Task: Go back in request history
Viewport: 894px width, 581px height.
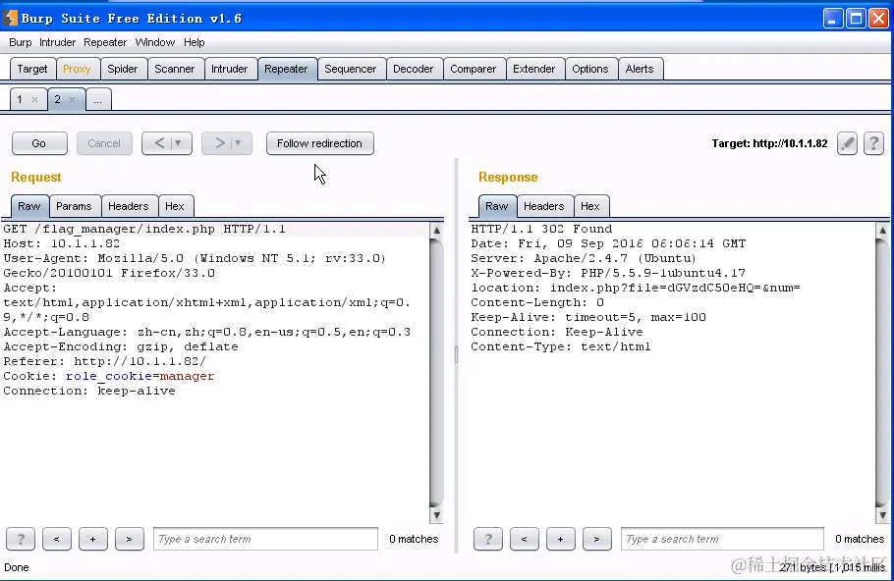Action: (159, 143)
